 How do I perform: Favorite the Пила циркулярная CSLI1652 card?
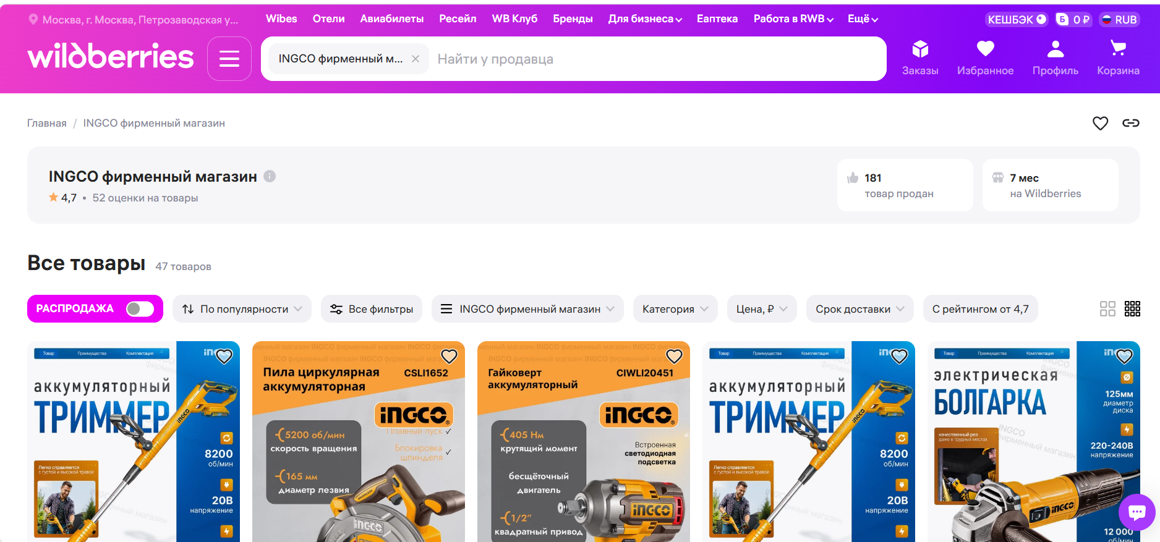(449, 357)
